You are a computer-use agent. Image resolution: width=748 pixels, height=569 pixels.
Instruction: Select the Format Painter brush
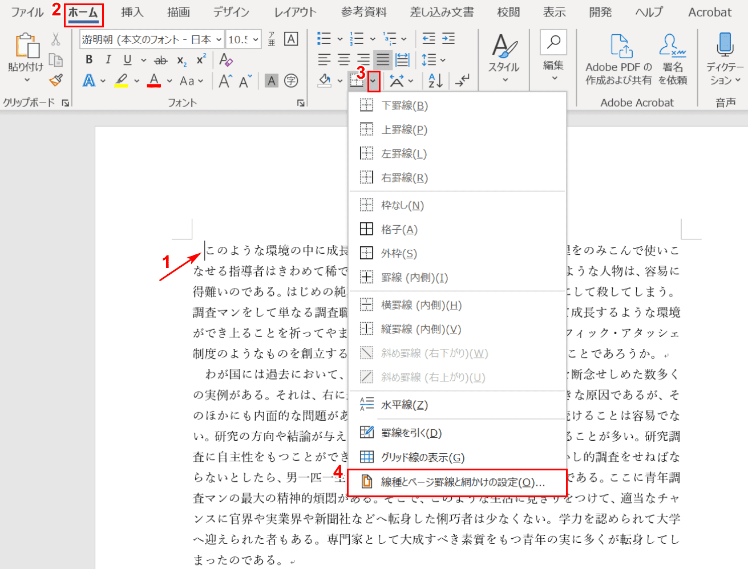pos(55,80)
